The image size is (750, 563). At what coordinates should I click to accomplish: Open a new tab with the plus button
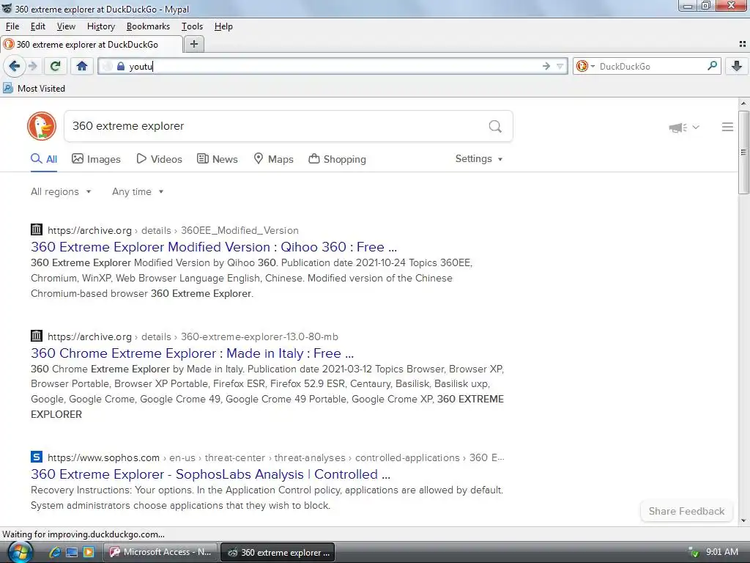point(193,44)
